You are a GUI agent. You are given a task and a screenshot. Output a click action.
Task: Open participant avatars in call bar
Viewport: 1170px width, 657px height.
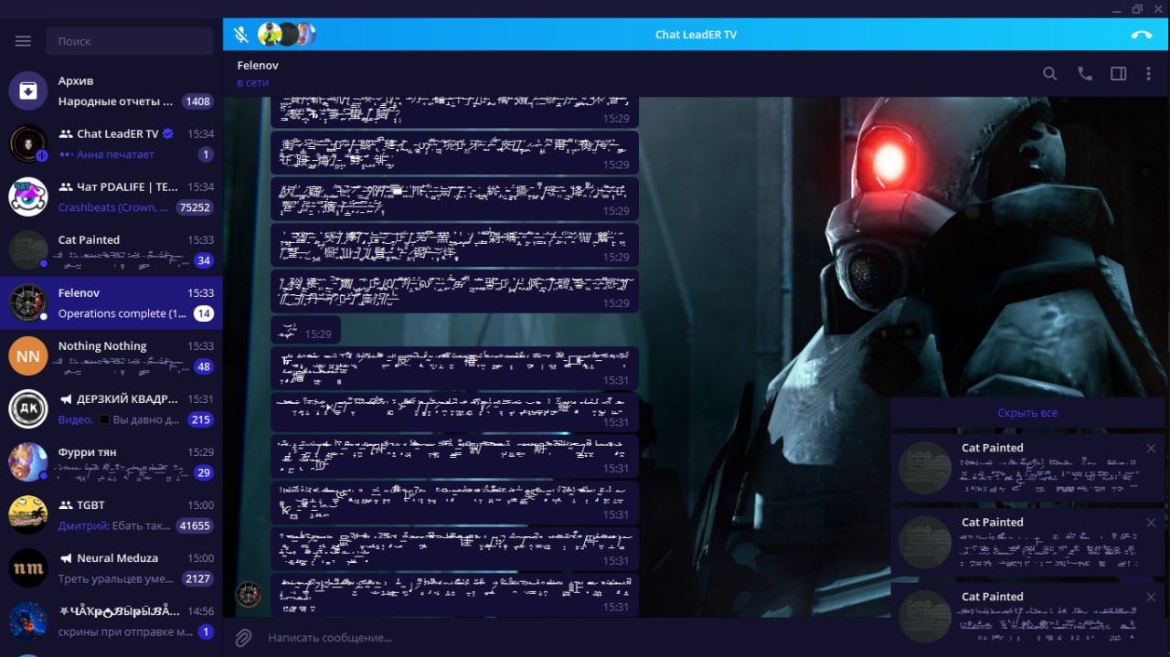click(286, 35)
